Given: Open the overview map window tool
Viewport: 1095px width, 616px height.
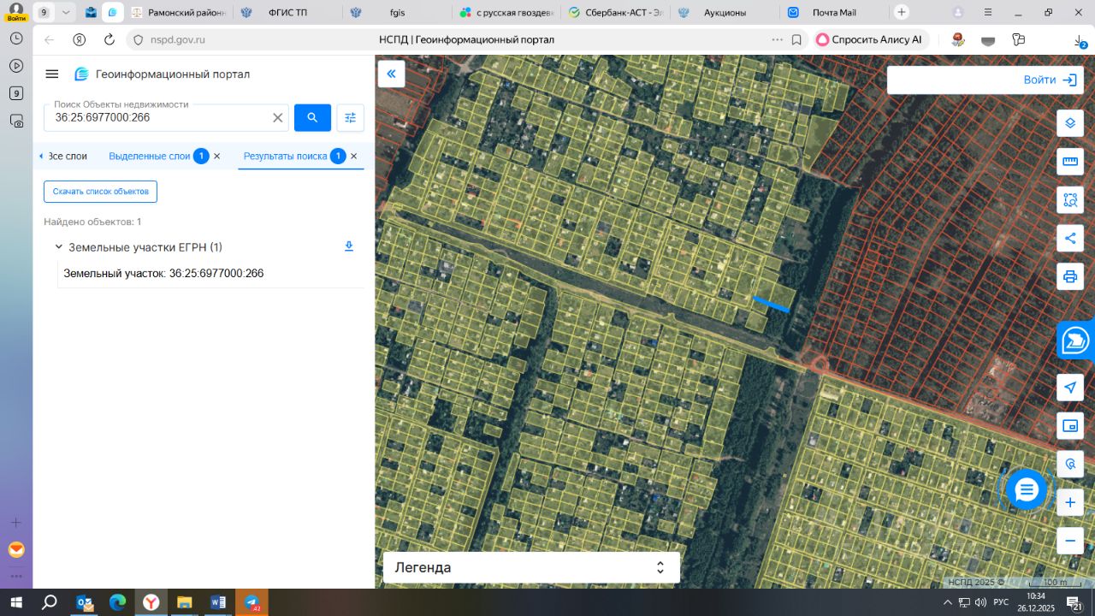Looking at the screenshot, I should tap(1070, 426).
